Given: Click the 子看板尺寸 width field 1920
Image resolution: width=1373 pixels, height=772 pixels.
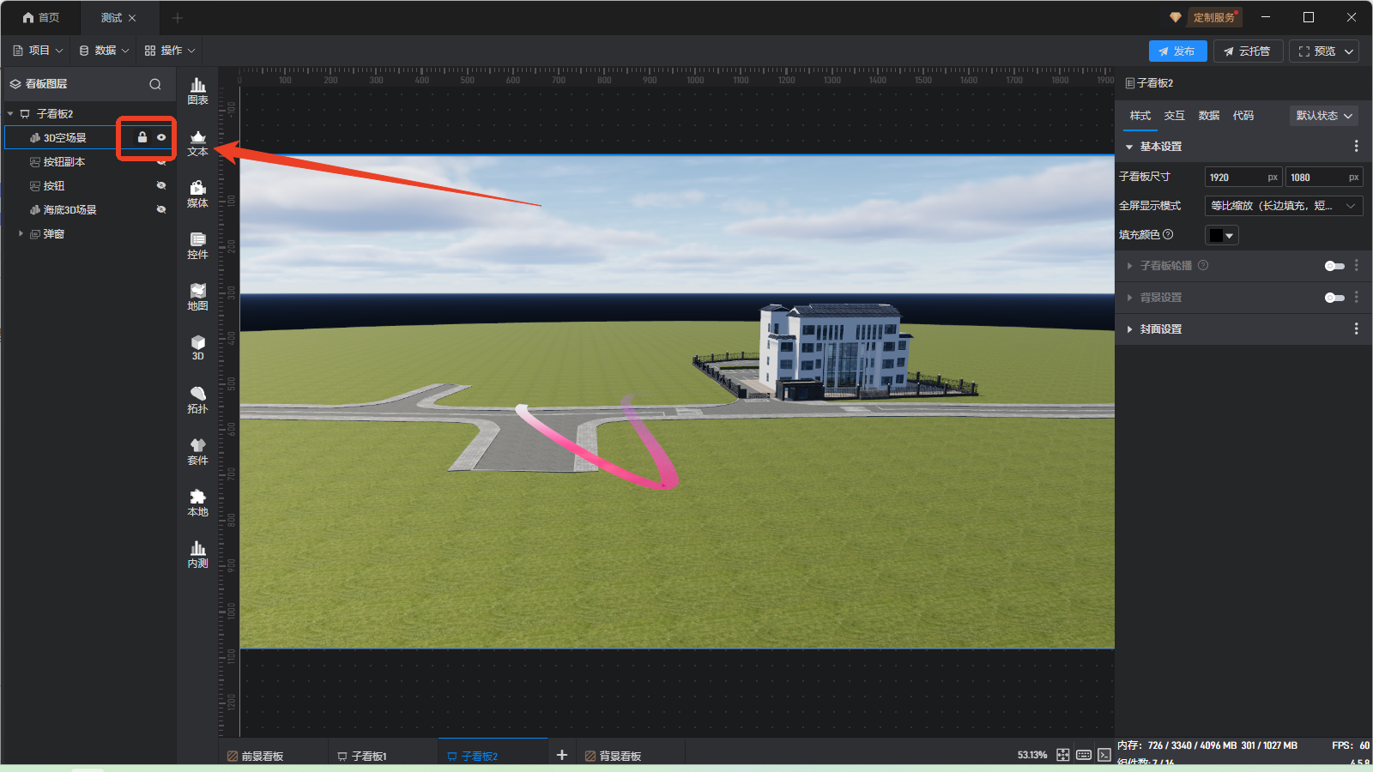Looking at the screenshot, I should [1234, 178].
